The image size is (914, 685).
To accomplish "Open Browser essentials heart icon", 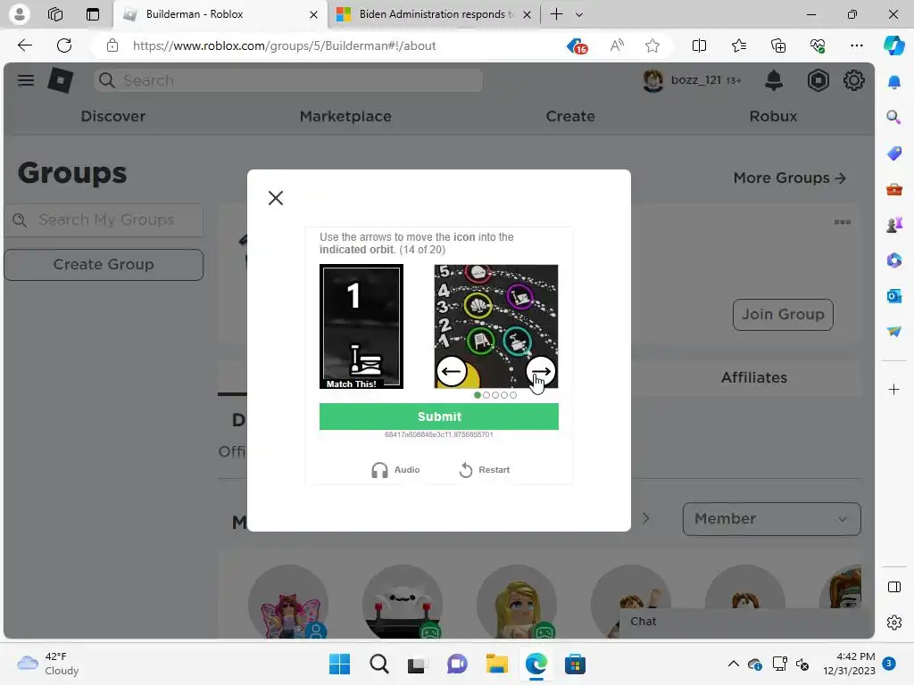I will coord(818,45).
